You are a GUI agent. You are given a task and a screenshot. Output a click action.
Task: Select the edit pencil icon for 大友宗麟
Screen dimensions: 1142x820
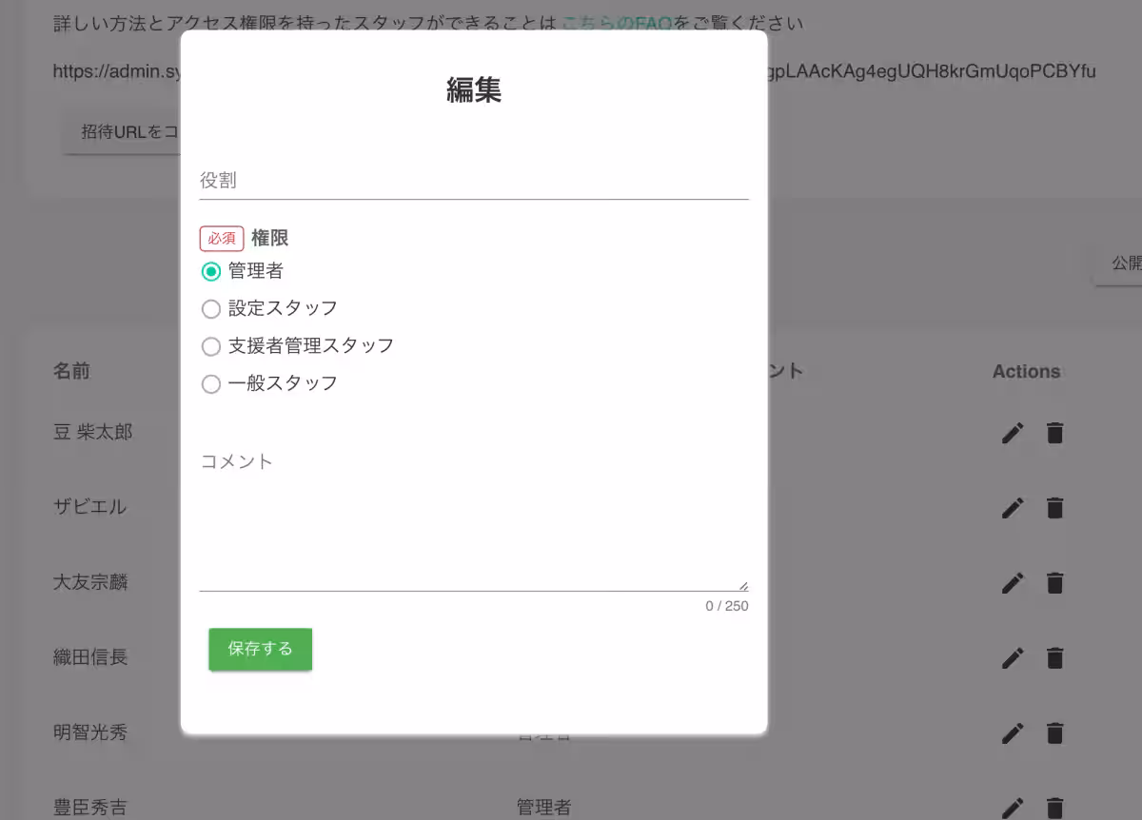click(x=1013, y=582)
